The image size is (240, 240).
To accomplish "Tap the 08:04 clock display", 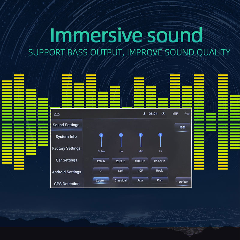I will pos(153,114).
